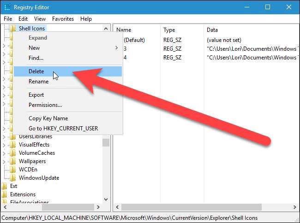300x223 pixels.
Task: Click values pane scroll right arrow
Action: coord(295,207)
